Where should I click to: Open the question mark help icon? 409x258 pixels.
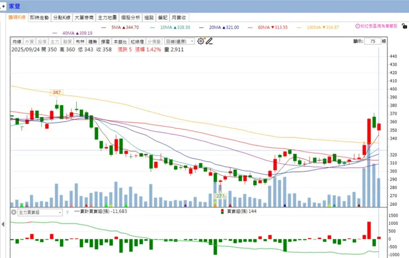67,212
